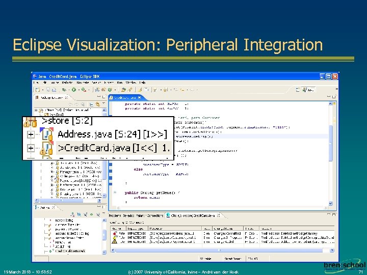Select the Java perspective button
This screenshot has height=275, width=367.
point(308,90)
